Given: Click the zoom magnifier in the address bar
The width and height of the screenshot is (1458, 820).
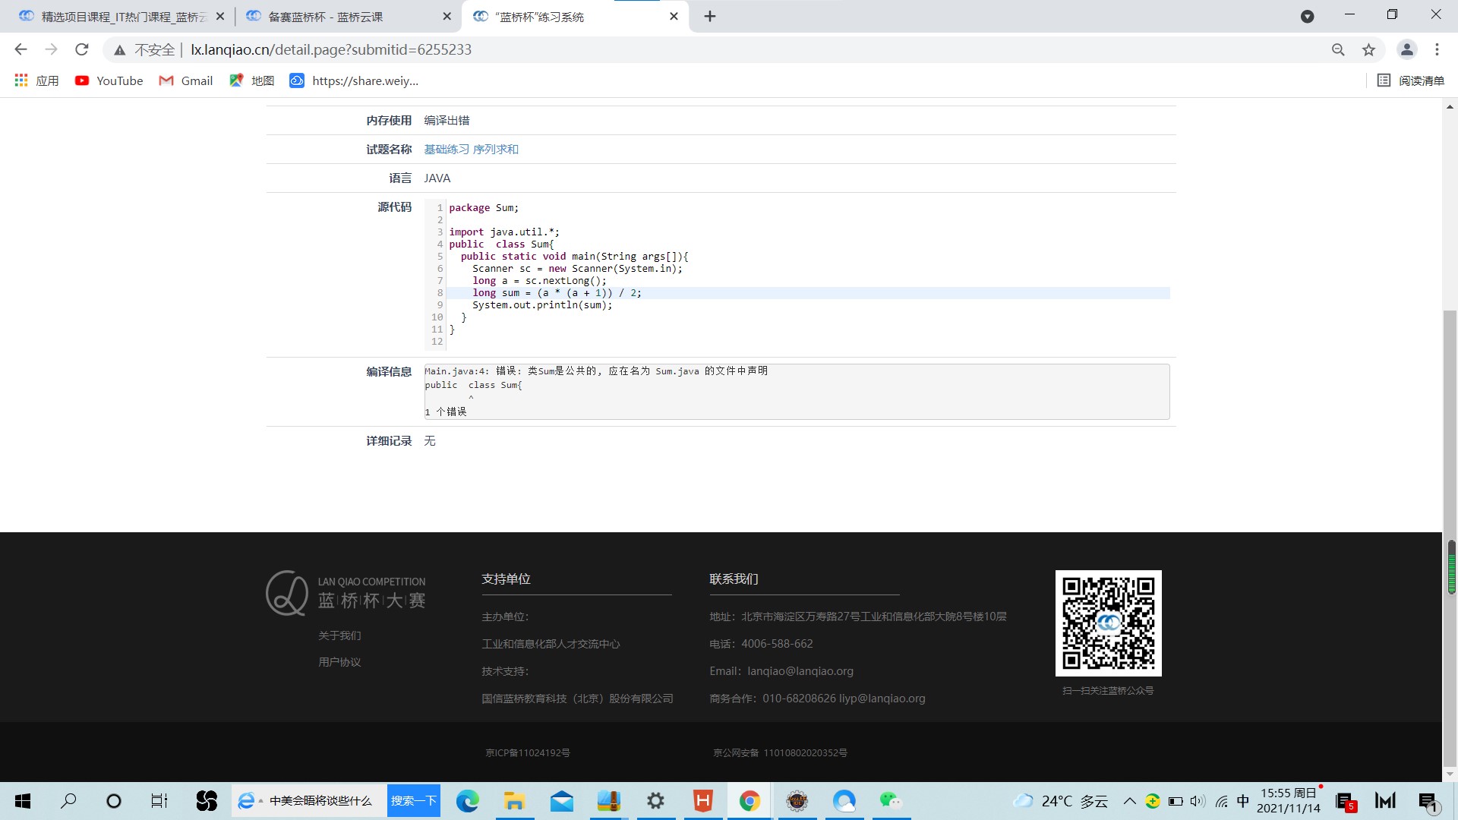Looking at the screenshot, I should pos(1338,49).
